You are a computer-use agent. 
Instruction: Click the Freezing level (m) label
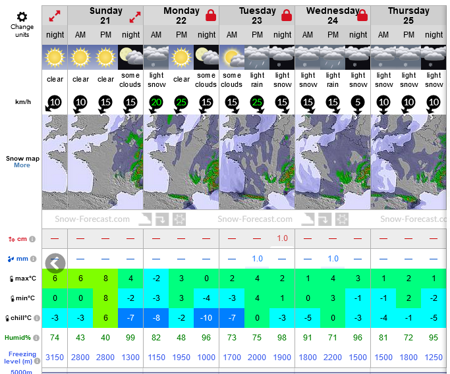20,358
